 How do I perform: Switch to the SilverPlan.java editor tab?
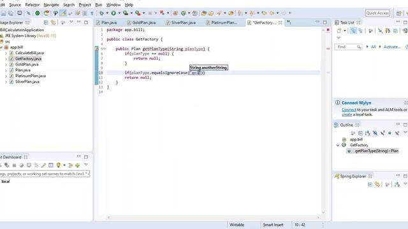[x=181, y=23]
